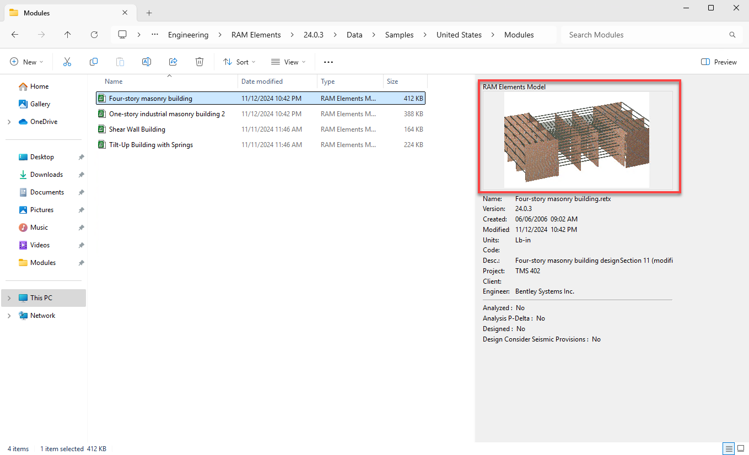Delete the selected file
This screenshot has width=749, height=455.
[200, 62]
